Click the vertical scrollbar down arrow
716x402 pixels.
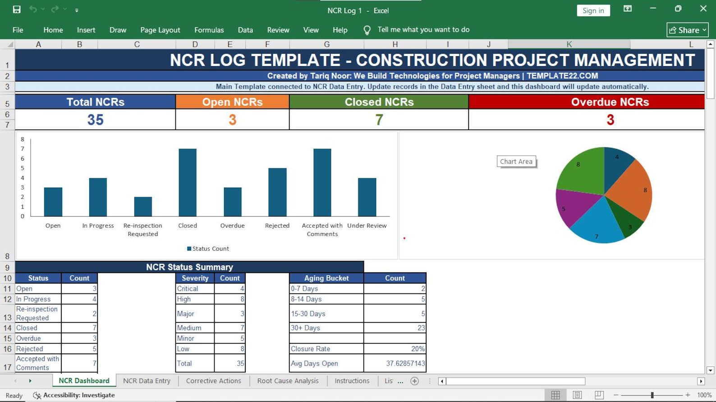click(x=710, y=370)
